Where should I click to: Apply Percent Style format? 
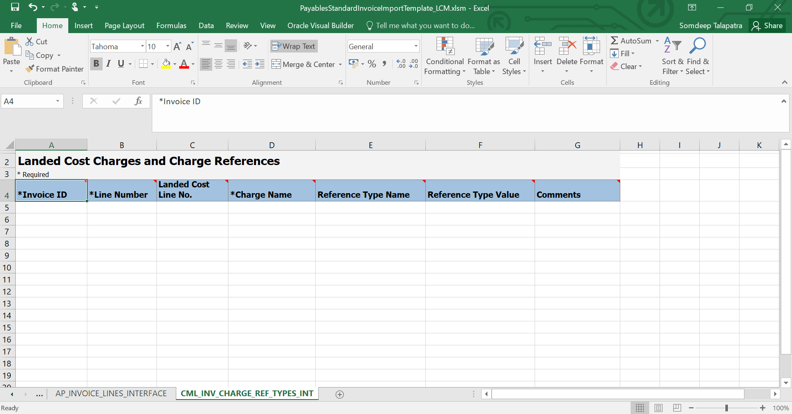[372, 64]
